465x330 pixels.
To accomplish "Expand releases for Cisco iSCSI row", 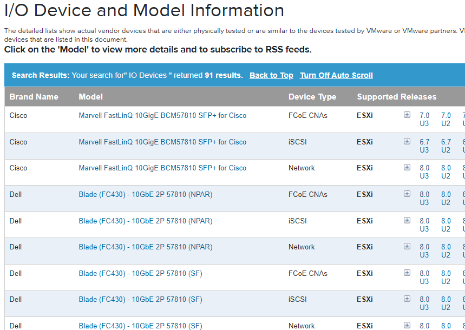I will pos(407,141).
